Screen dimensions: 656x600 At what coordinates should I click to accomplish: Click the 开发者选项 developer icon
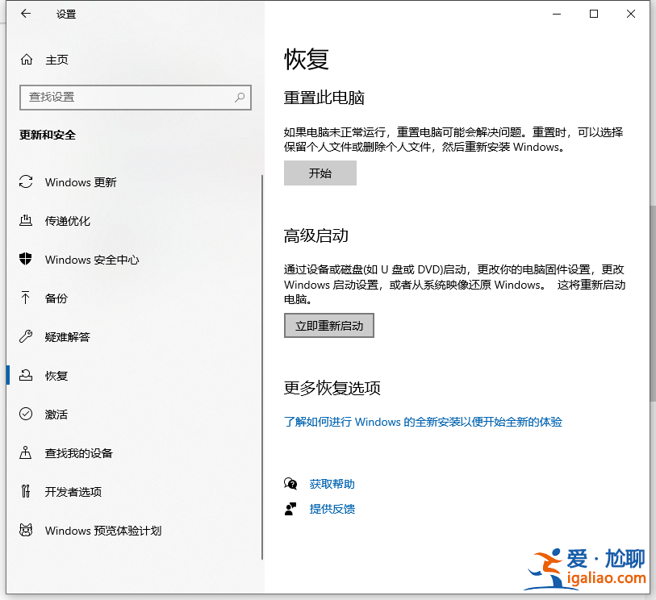tap(25, 491)
